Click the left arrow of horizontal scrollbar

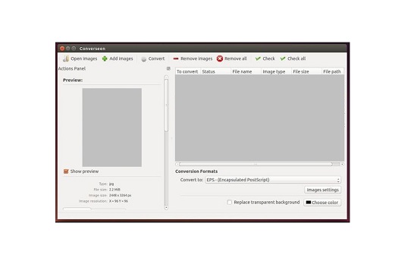[x=177, y=164]
